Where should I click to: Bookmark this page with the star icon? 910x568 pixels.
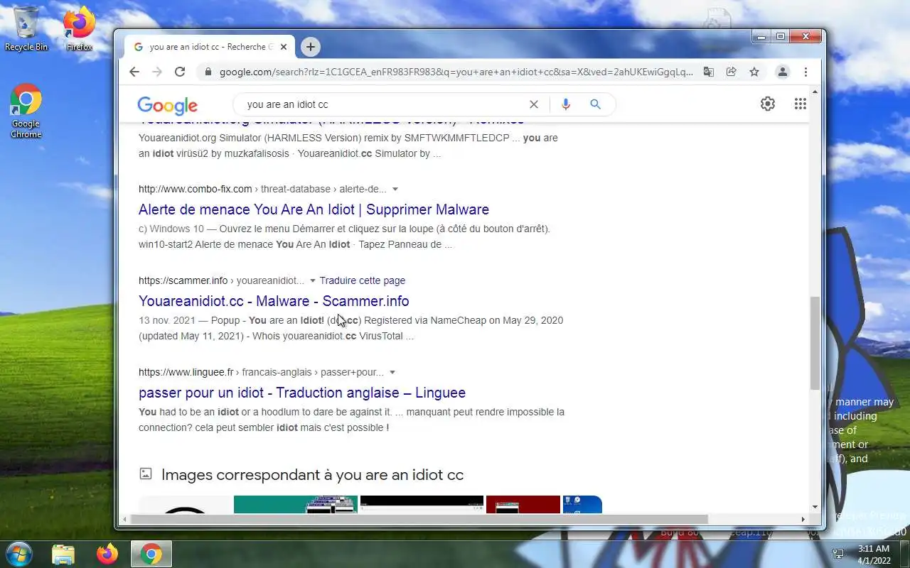coord(754,72)
